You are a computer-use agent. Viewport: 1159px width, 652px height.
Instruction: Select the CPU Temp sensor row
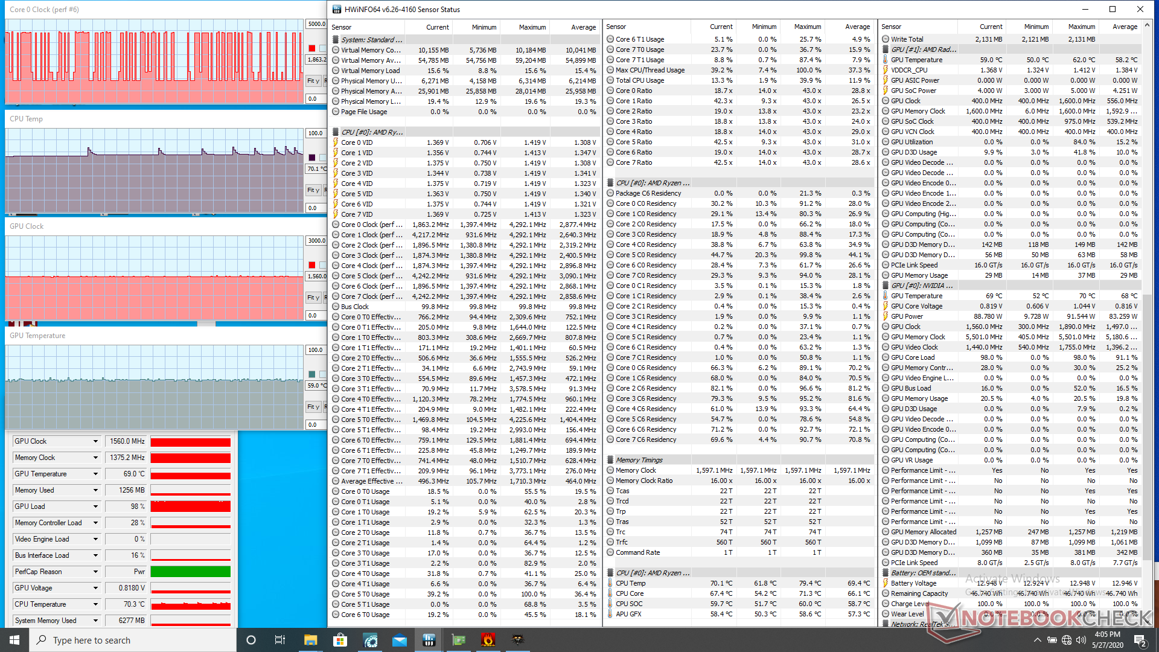tap(630, 583)
